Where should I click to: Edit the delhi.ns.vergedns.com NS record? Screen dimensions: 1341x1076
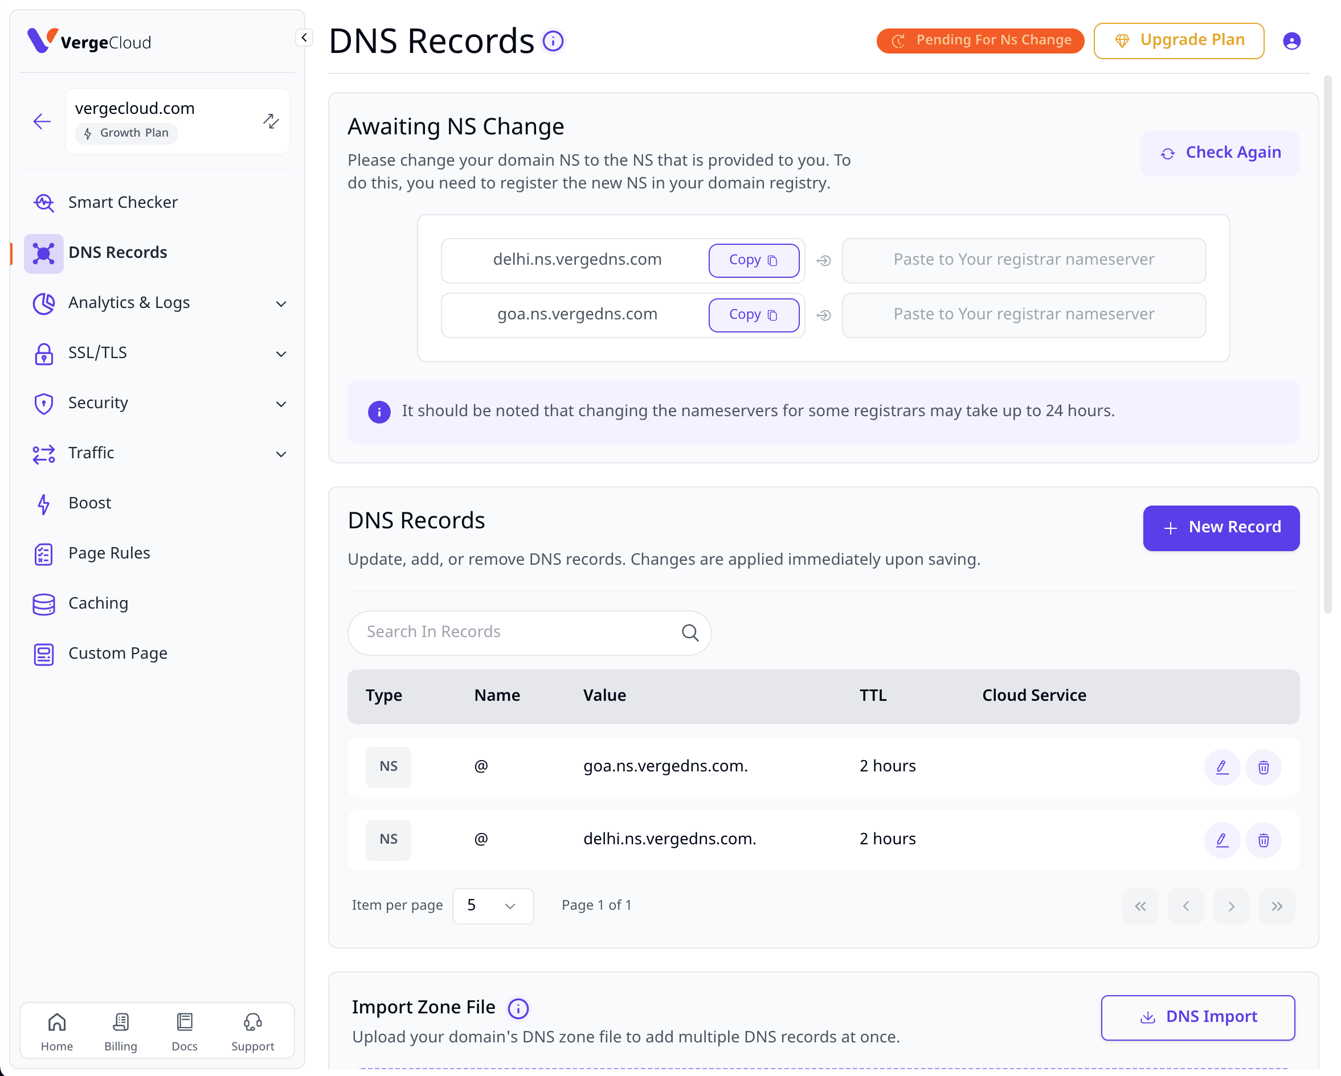[1221, 840]
